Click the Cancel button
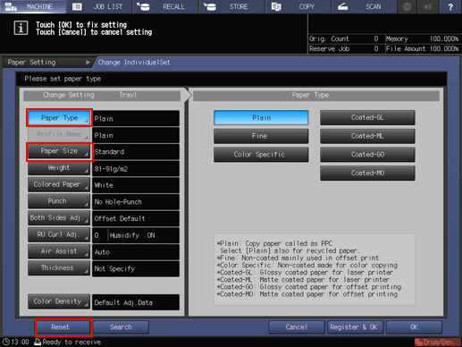Viewport: 462px width, 347px height. coord(297,327)
